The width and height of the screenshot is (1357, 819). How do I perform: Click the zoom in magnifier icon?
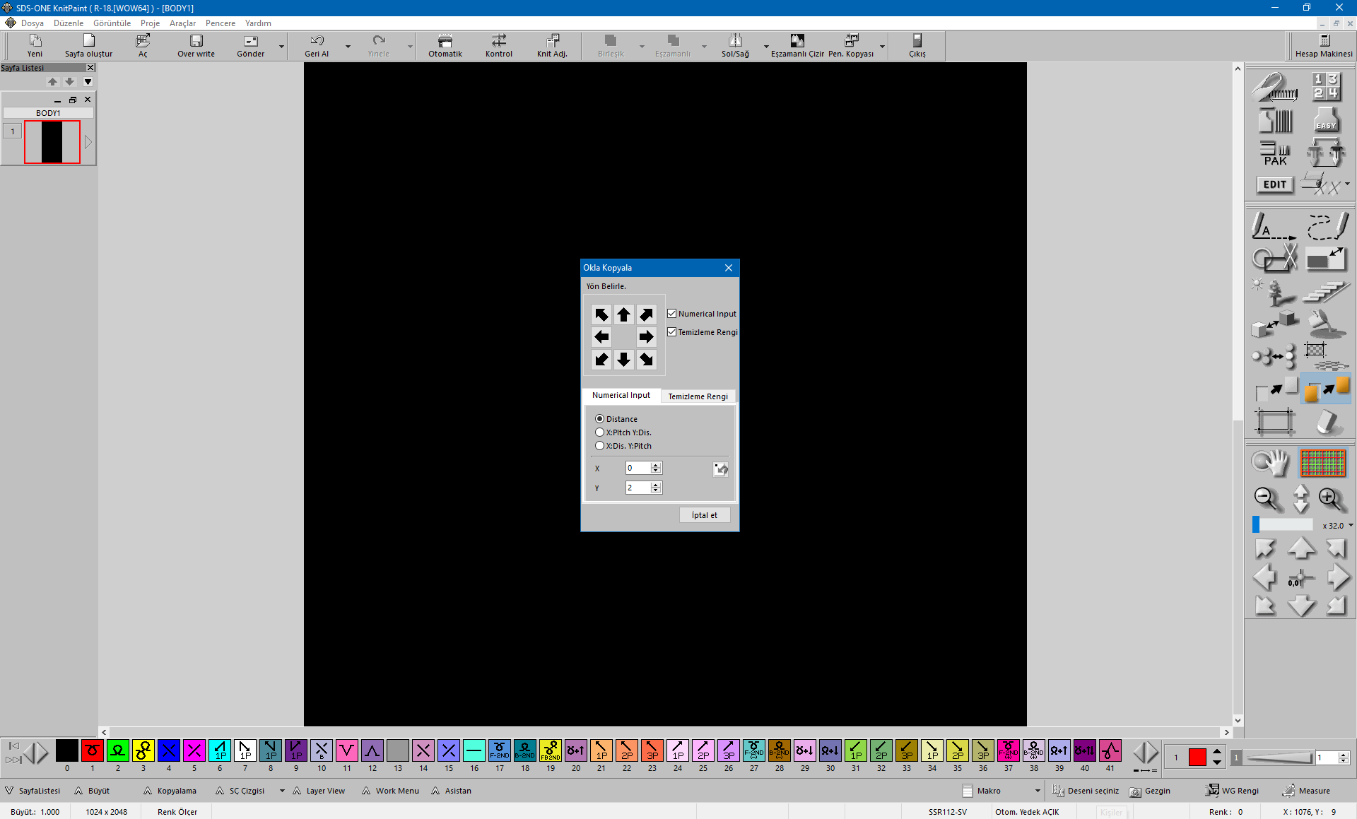pos(1329,499)
